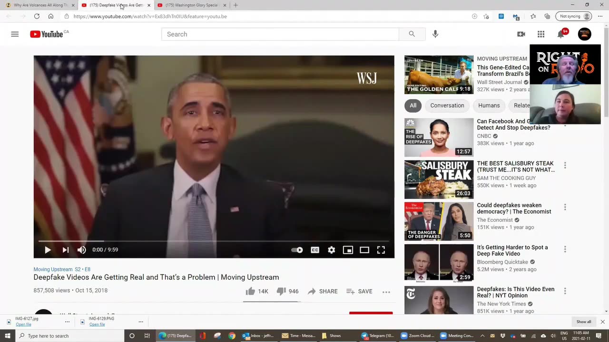Open Edge settings and more menu

pos(600,16)
